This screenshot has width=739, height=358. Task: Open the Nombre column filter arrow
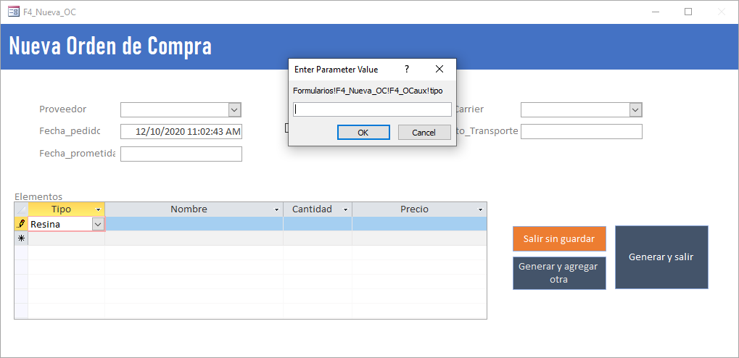[276, 210]
